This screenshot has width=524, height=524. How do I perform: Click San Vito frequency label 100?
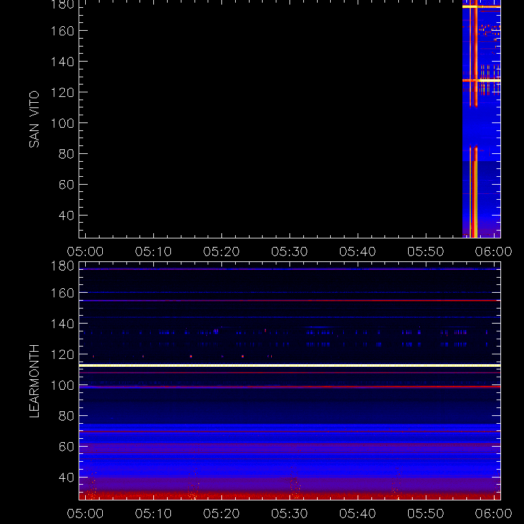click(x=62, y=123)
